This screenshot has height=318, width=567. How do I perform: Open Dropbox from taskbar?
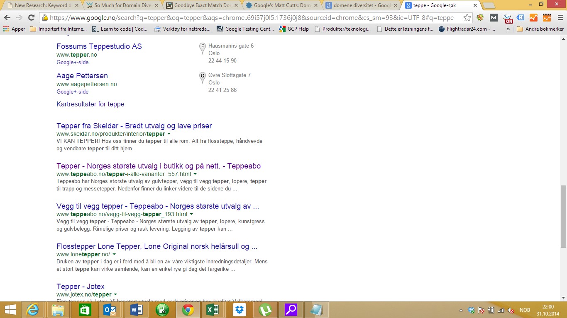(x=239, y=310)
